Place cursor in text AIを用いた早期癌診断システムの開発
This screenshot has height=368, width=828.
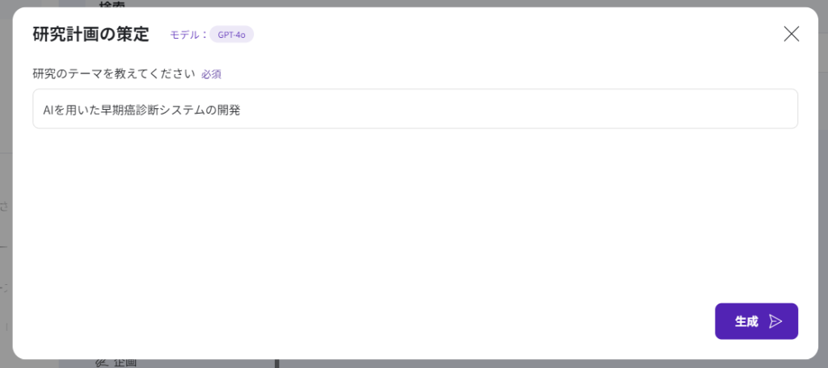point(142,110)
